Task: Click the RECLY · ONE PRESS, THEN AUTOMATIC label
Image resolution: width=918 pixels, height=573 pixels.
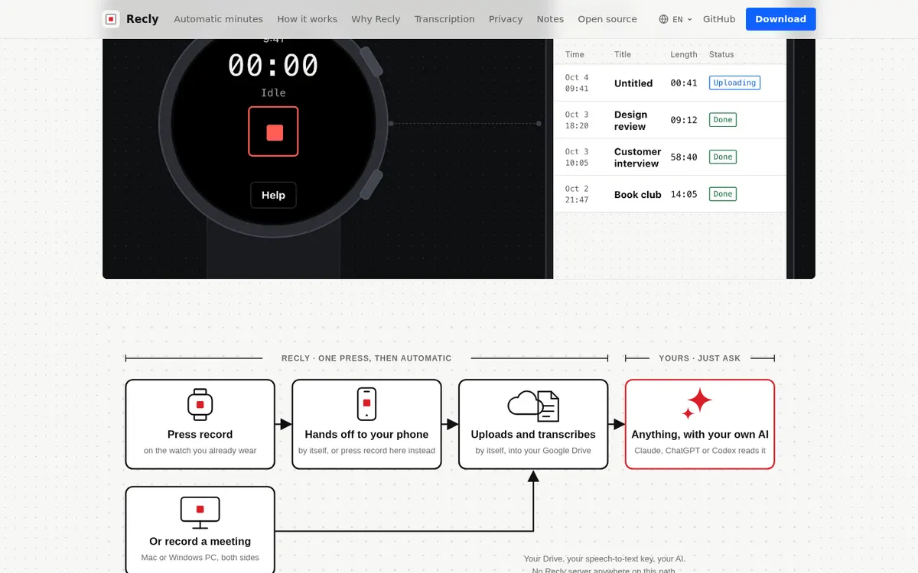Action: (x=366, y=358)
